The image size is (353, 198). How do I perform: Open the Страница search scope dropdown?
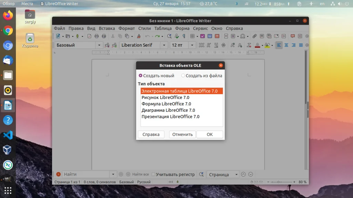tap(222, 174)
